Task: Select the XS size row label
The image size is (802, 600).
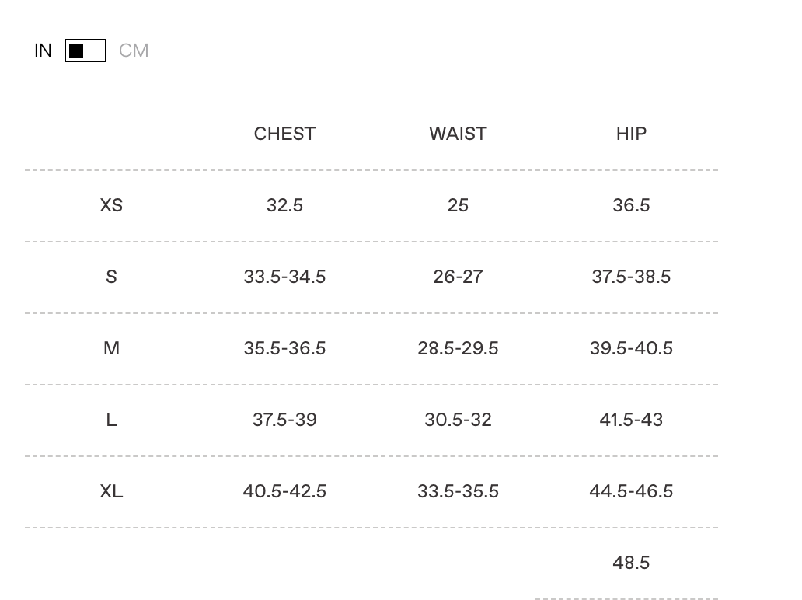Action: click(111, 205)
